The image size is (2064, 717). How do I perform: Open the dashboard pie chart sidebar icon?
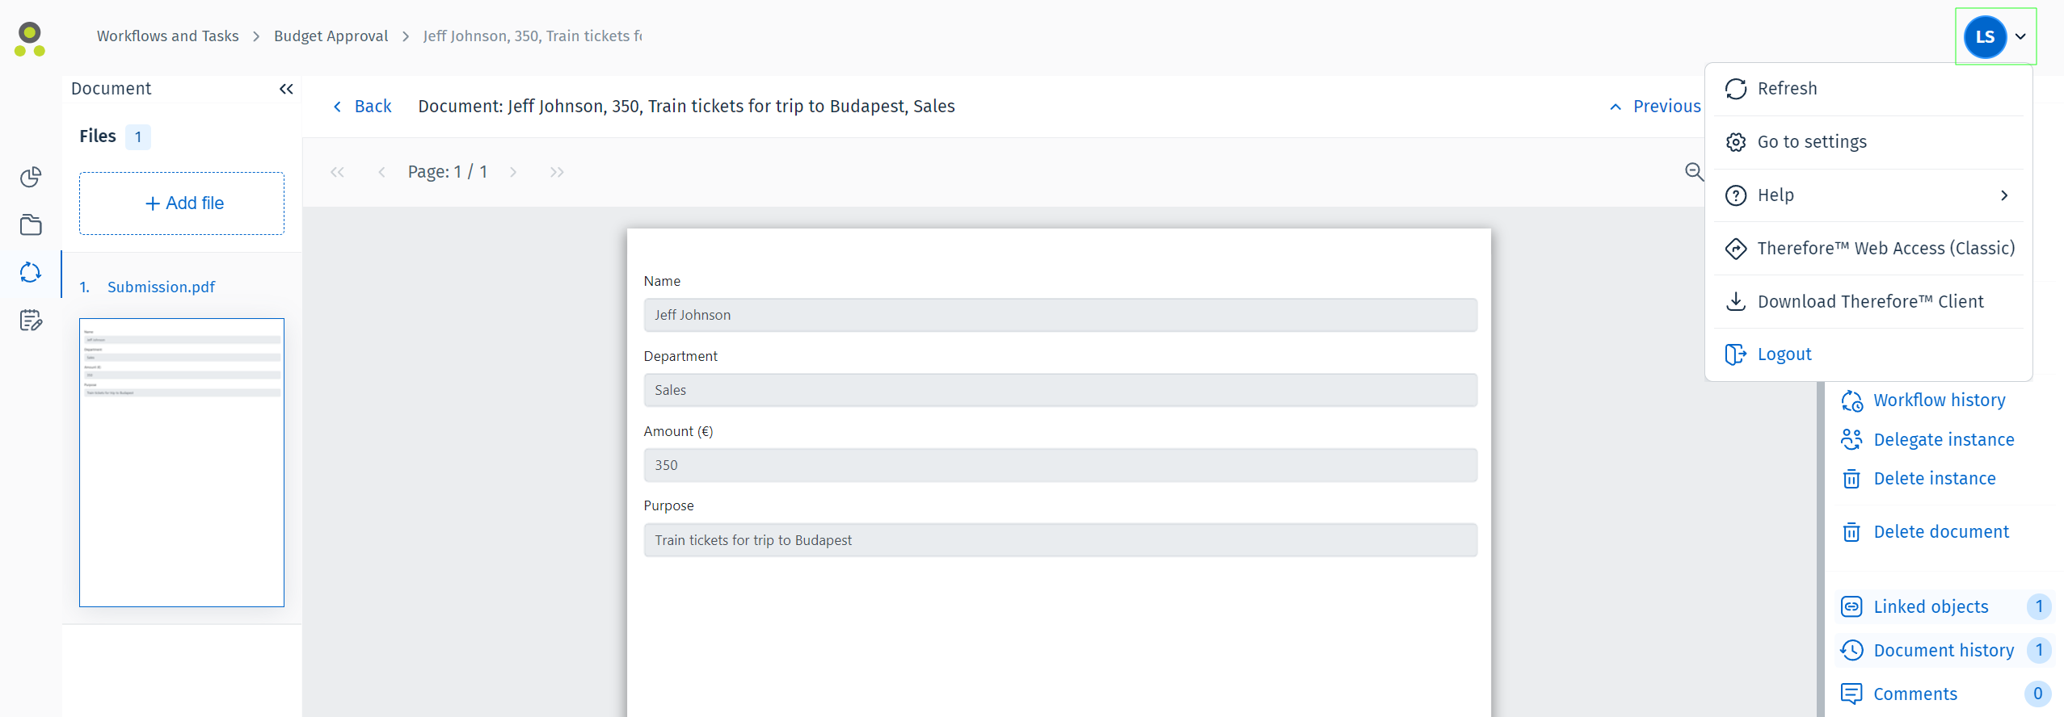[31, 177]
